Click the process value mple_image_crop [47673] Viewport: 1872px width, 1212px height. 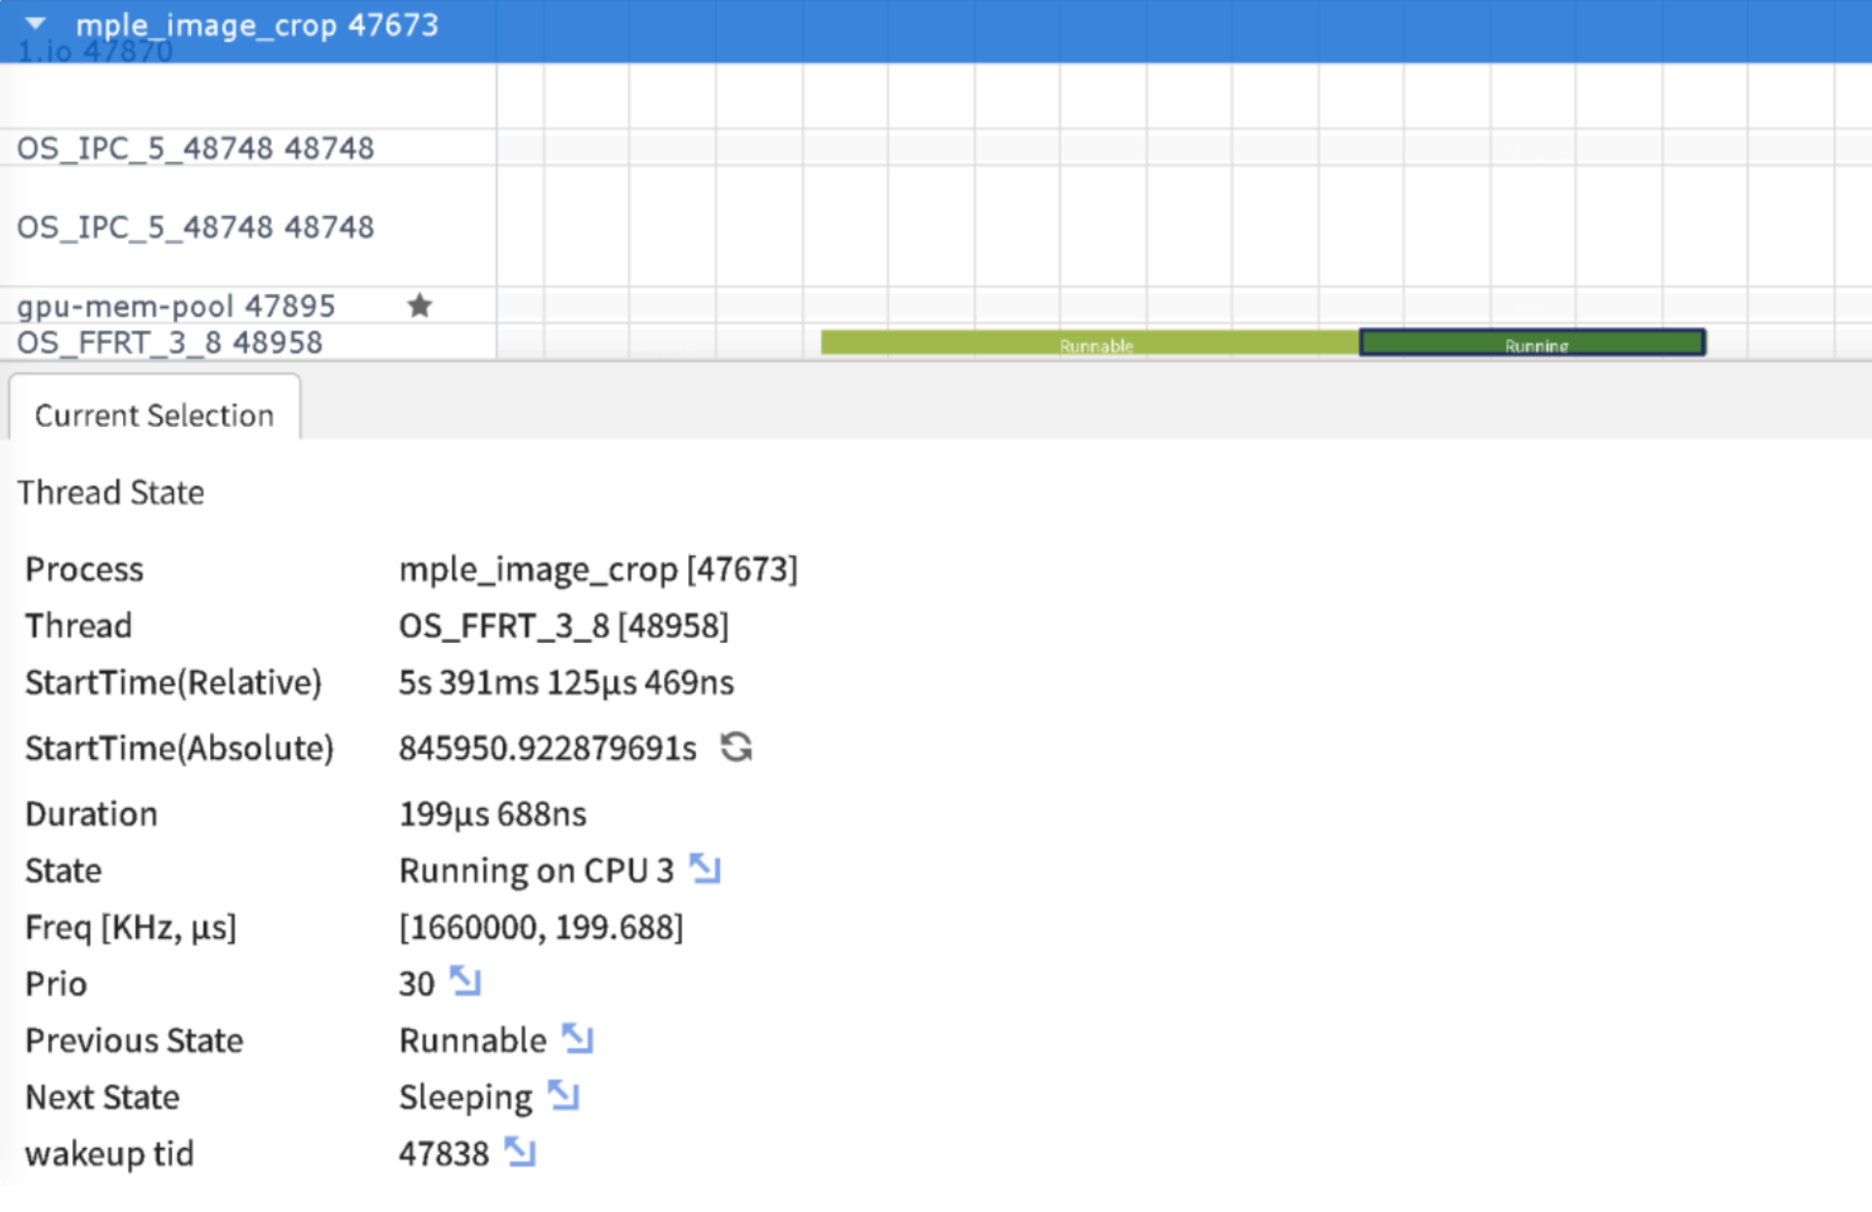[x=598, y=569]
